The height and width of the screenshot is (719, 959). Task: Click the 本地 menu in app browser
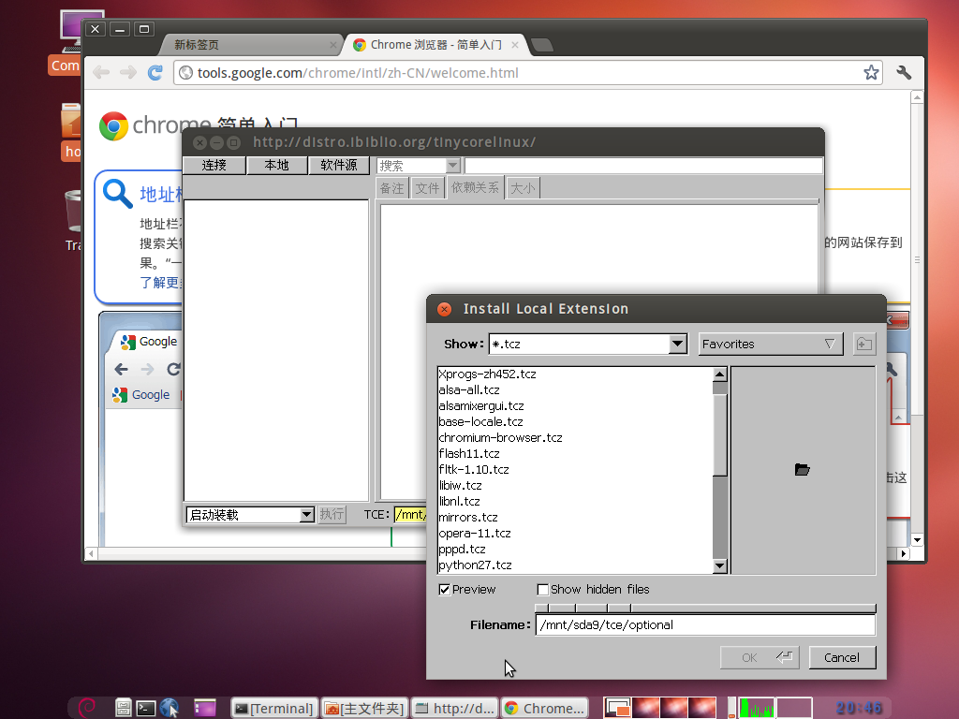tap(276, 165)
